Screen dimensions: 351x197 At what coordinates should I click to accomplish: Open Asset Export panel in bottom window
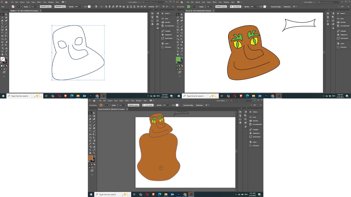256,137
